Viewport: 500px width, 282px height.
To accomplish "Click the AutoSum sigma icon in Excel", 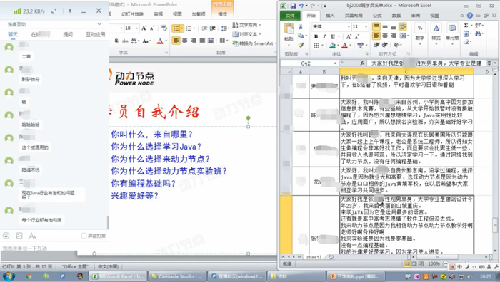I will click(466, 26).
